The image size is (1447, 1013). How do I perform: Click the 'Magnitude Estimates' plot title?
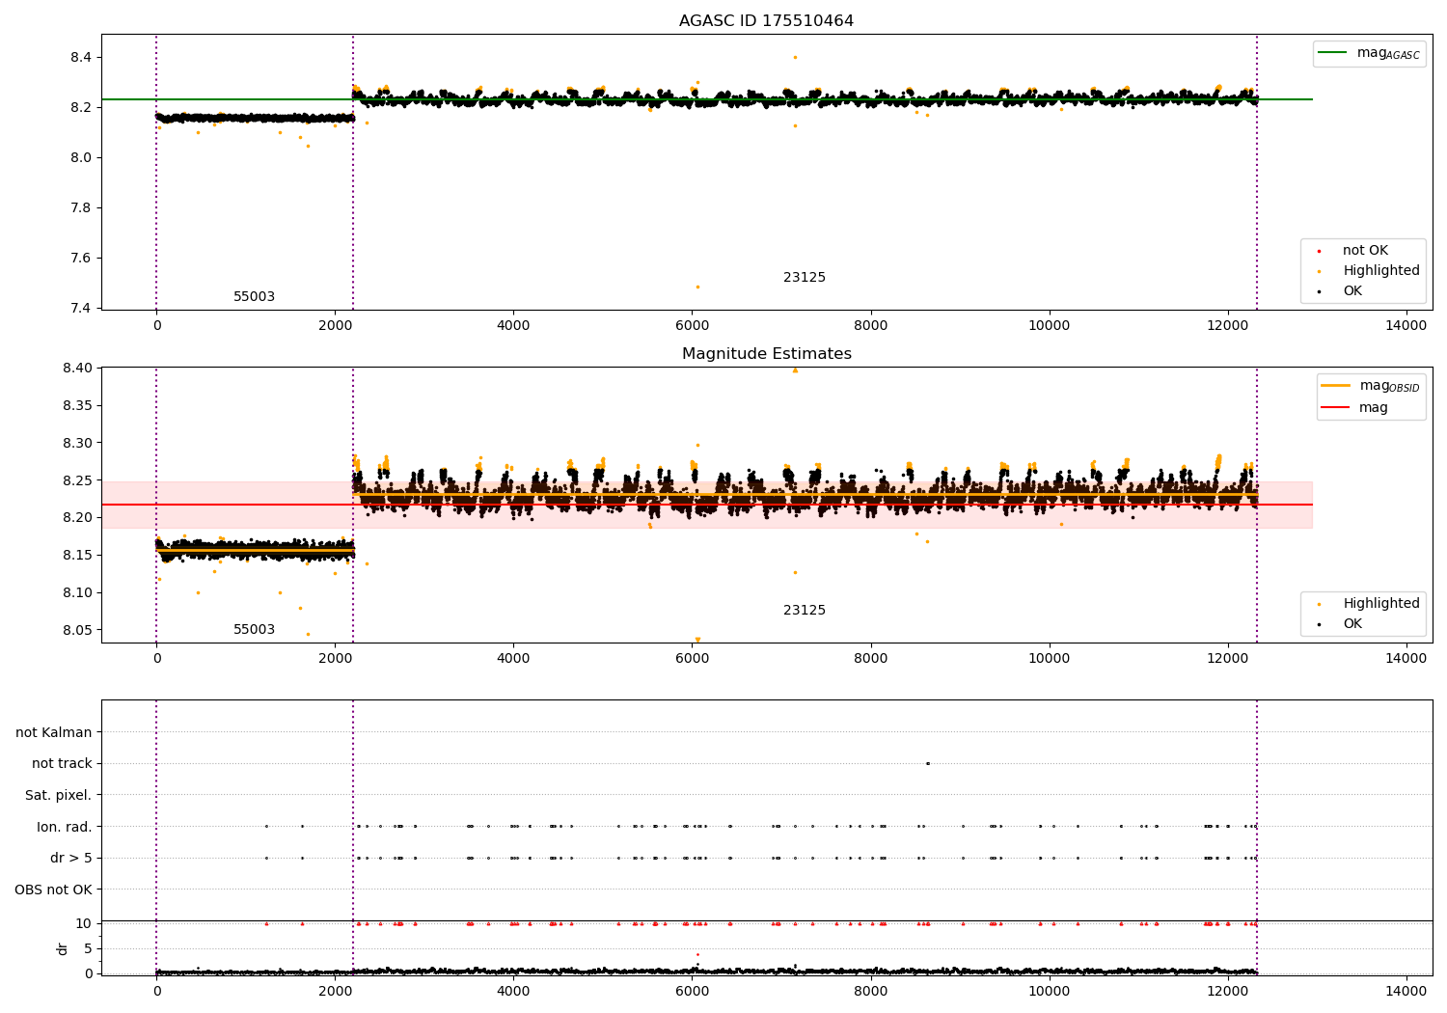coord(766,354)
